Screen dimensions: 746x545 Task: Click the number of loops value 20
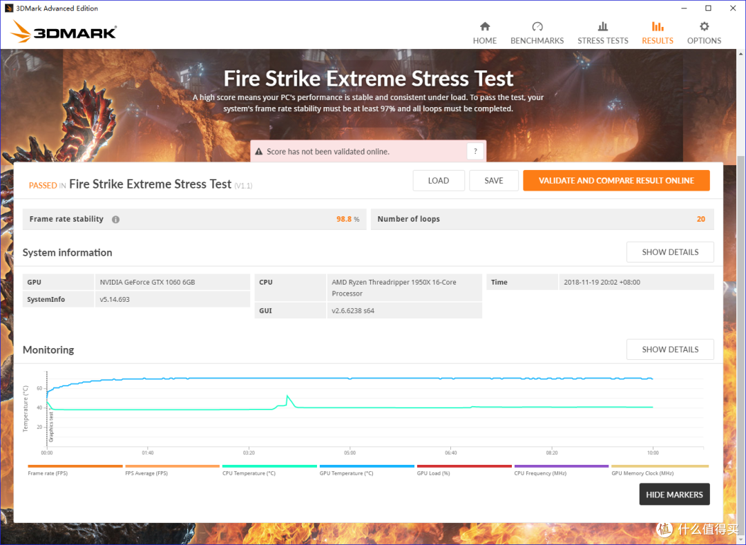tap(701, 219)
